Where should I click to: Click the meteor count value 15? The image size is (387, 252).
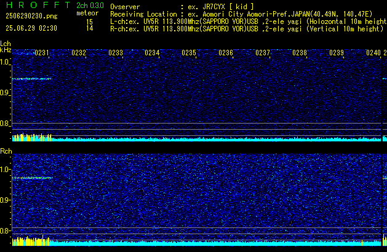coord(90,22)
